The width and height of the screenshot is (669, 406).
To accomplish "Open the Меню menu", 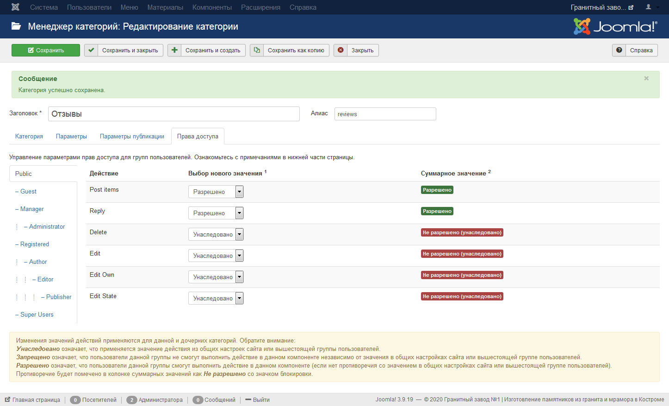I will tap(130, 7).
